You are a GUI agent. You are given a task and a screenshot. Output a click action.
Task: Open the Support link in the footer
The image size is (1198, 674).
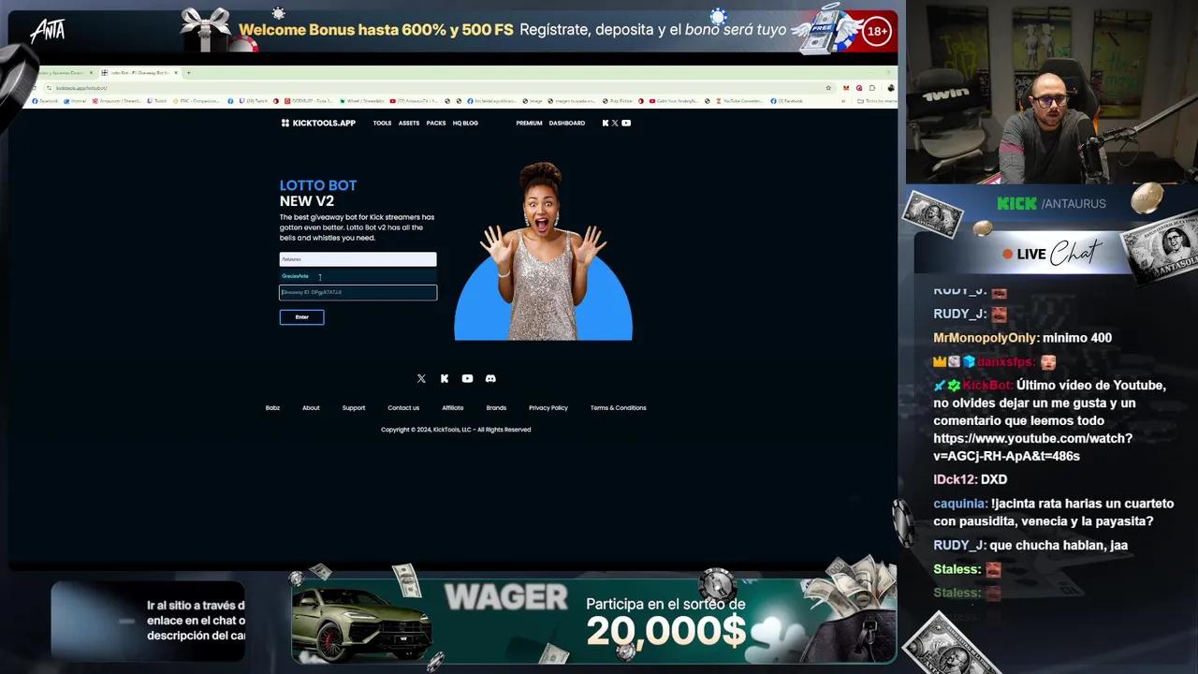[354, 408]
